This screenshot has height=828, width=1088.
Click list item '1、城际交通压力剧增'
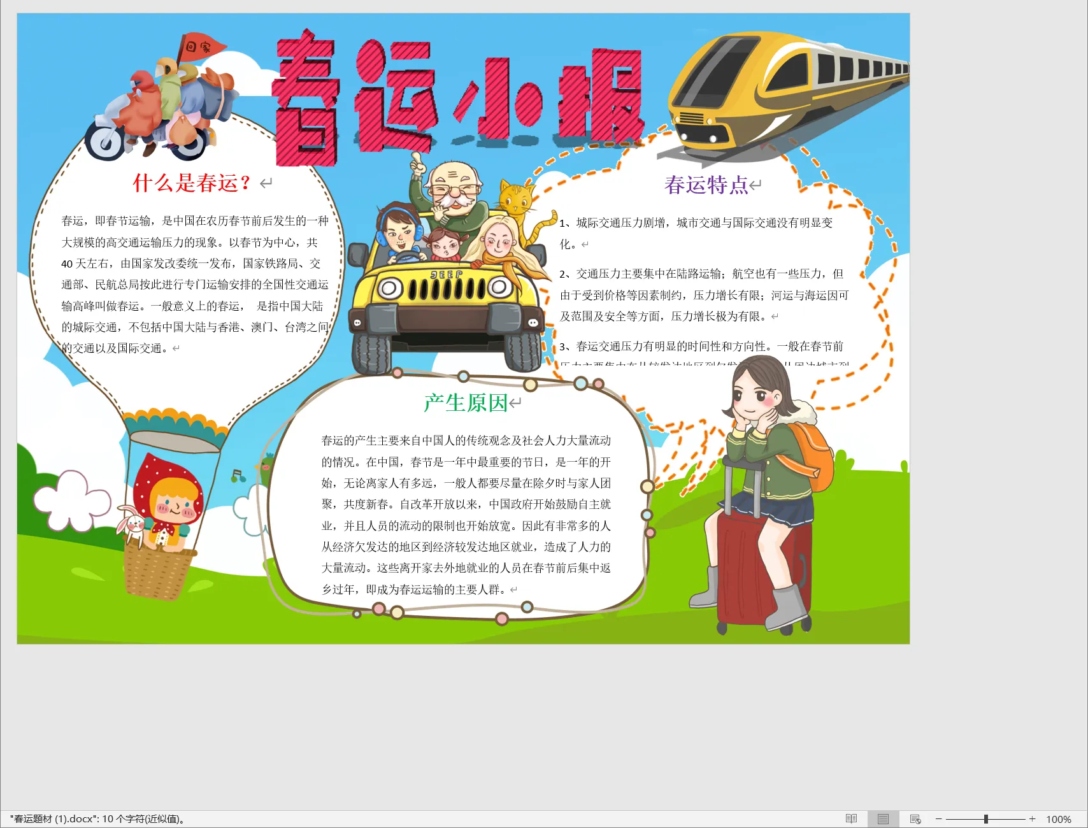pyautogui.click(x=696, y=233)
